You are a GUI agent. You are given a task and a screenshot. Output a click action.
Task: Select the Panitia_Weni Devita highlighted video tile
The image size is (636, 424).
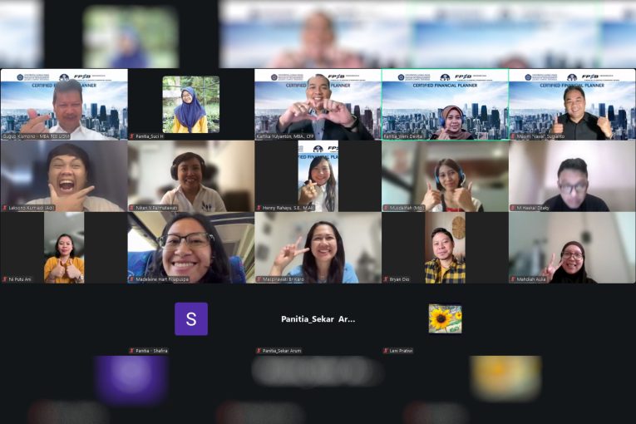pyautogui.click(x=445, y=104)
